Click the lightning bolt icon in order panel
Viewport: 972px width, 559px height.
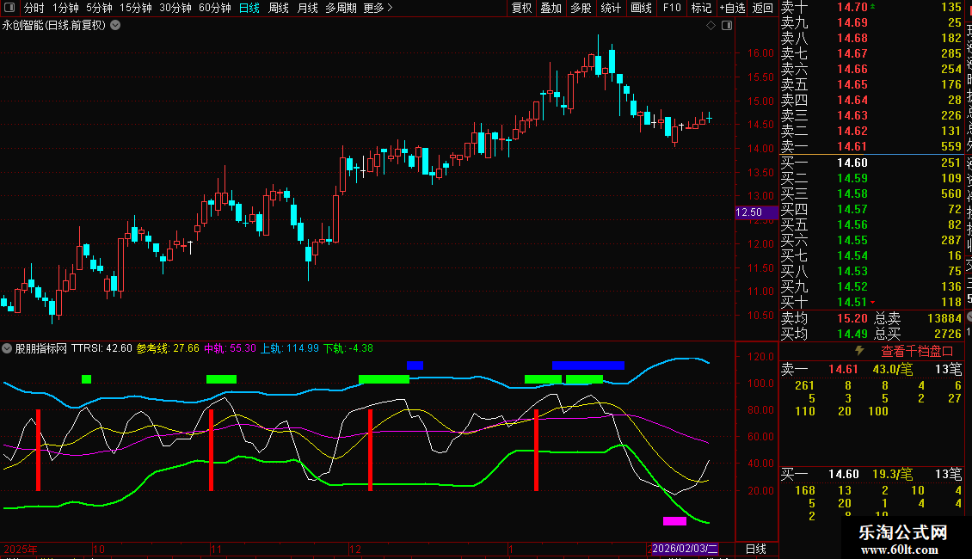(858, 351)
